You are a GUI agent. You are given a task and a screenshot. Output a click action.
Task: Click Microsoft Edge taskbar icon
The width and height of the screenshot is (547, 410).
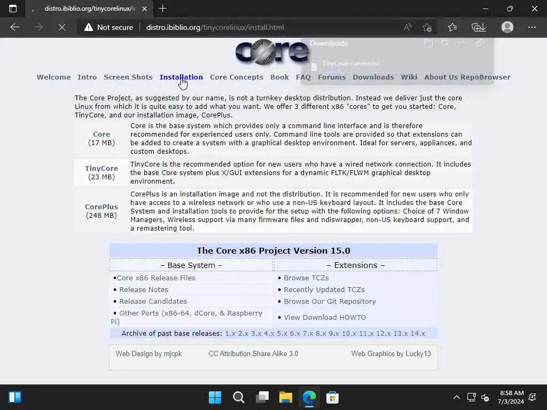click(x=309, y=397)
